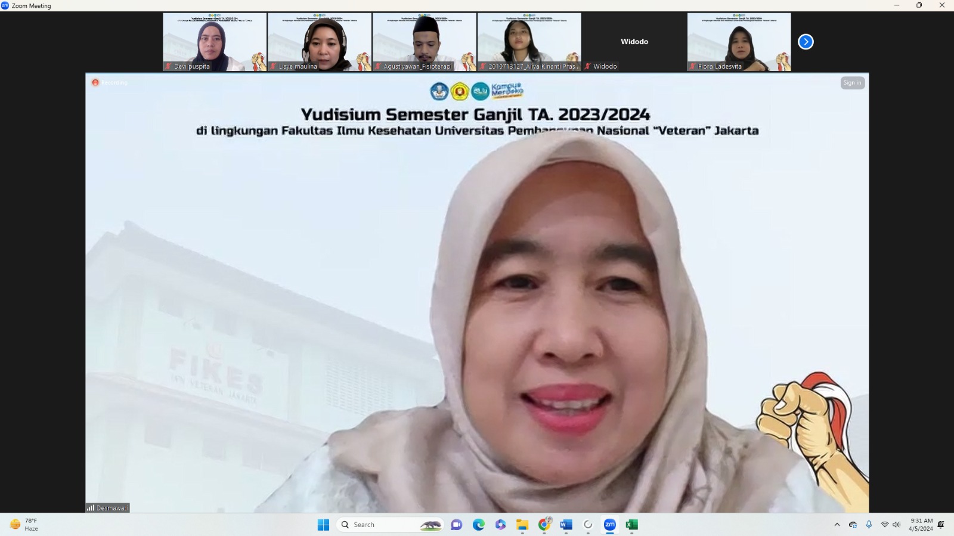Click the Zoom icon in the taskbar

[609, 525]
